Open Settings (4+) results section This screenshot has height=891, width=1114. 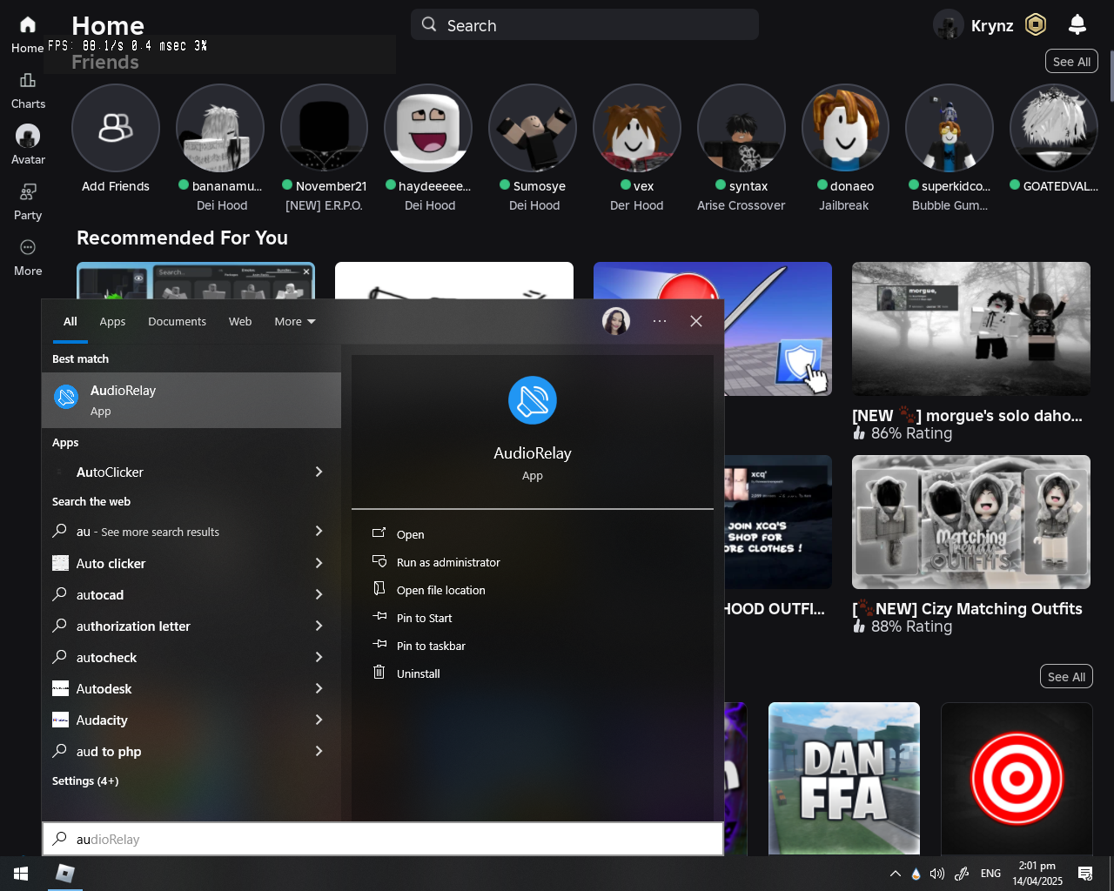pos(85,781)
